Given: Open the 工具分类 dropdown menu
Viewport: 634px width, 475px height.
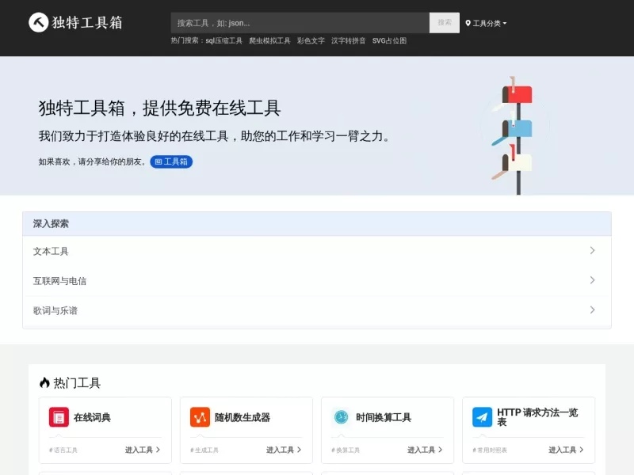Looking at the screenshot, I should click(486, 24).
